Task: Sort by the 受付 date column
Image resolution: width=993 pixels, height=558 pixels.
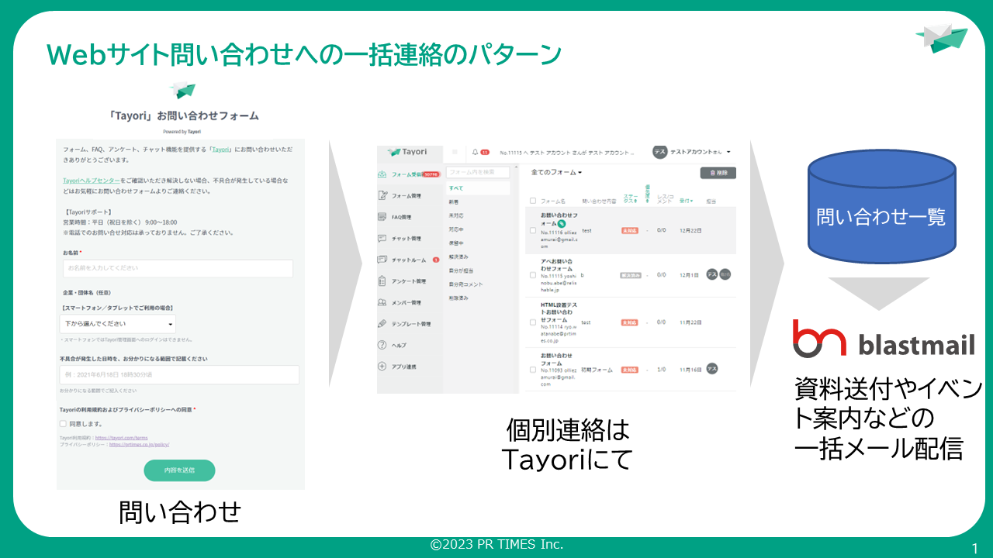Action: coord(686,201)
